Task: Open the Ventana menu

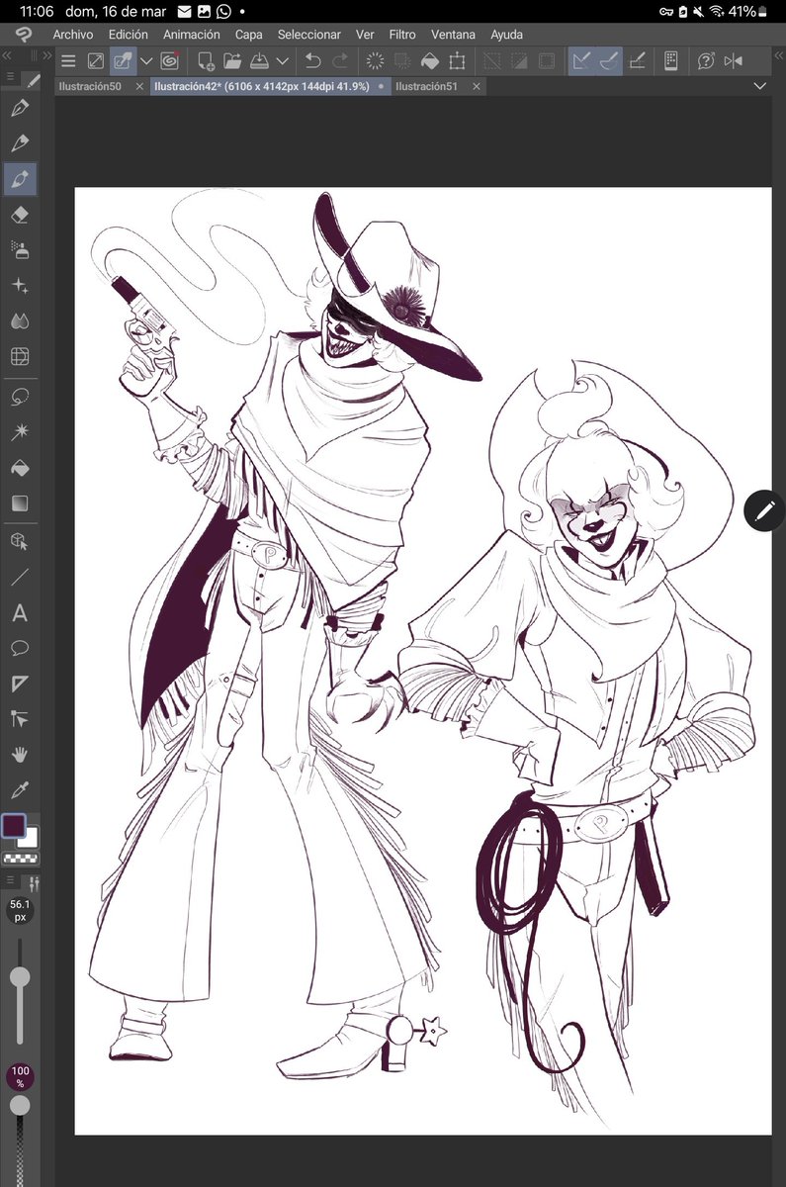Action: point(453,35)
